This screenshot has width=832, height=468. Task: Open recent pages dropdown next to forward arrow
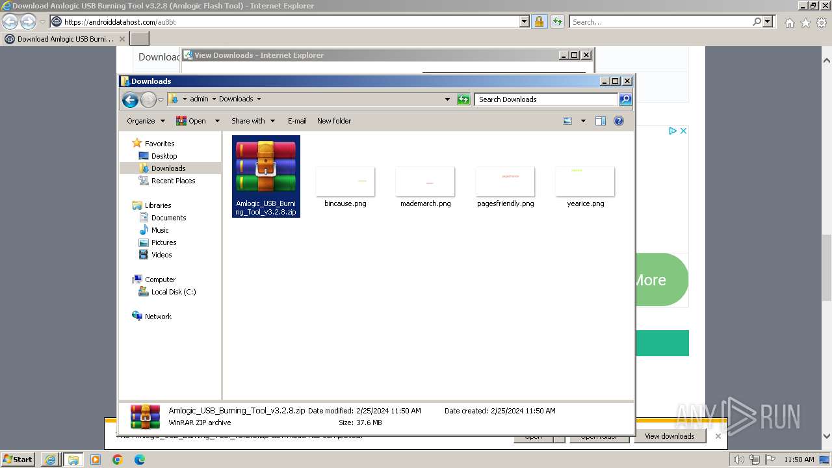161,99
